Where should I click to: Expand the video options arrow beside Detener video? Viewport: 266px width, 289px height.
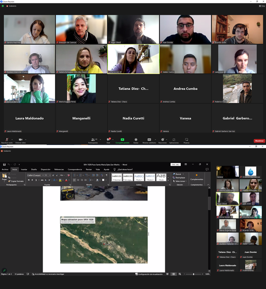[x=25, y=139]
